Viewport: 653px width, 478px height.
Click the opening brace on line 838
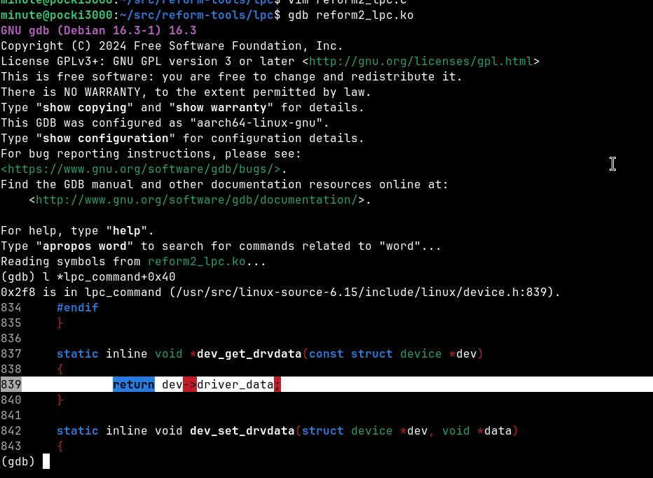pos(60,369)
